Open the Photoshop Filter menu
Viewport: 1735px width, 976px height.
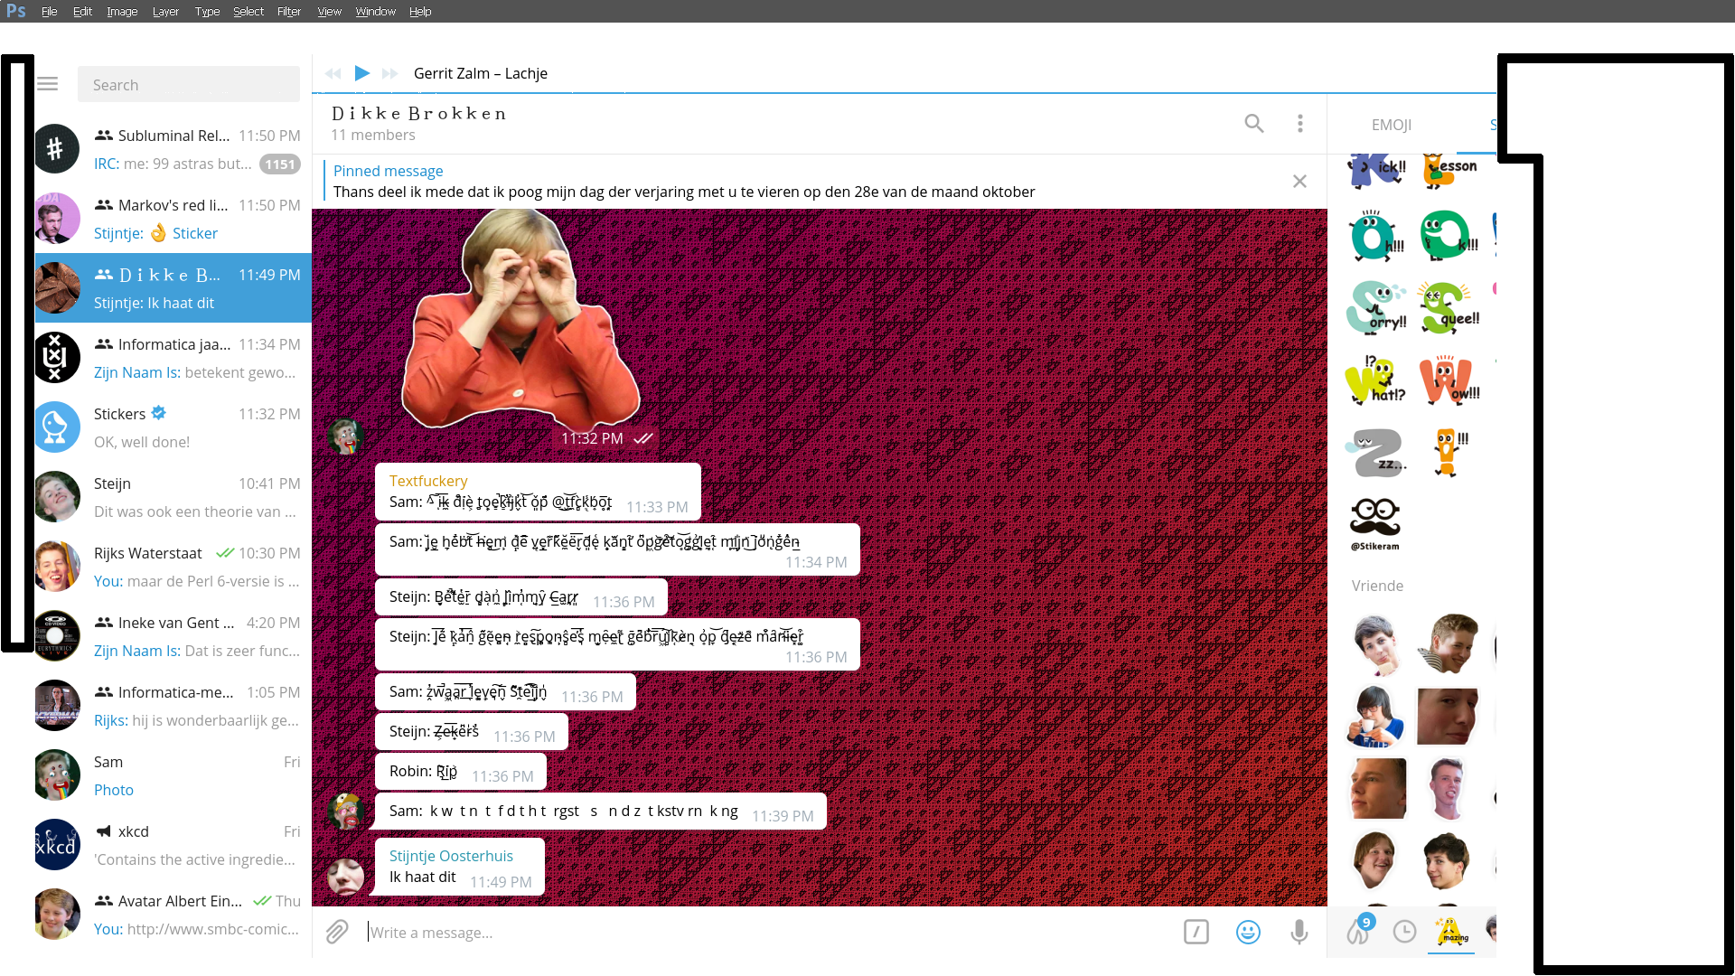coord(288,12)
